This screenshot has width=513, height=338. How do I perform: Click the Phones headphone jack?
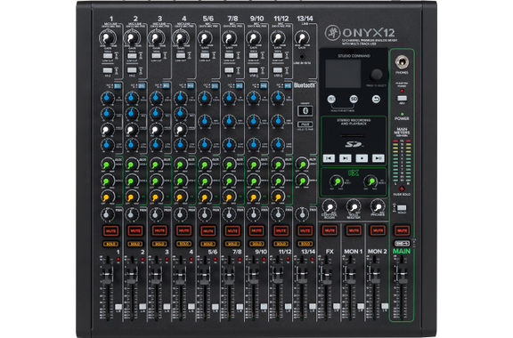pos(402,61)
